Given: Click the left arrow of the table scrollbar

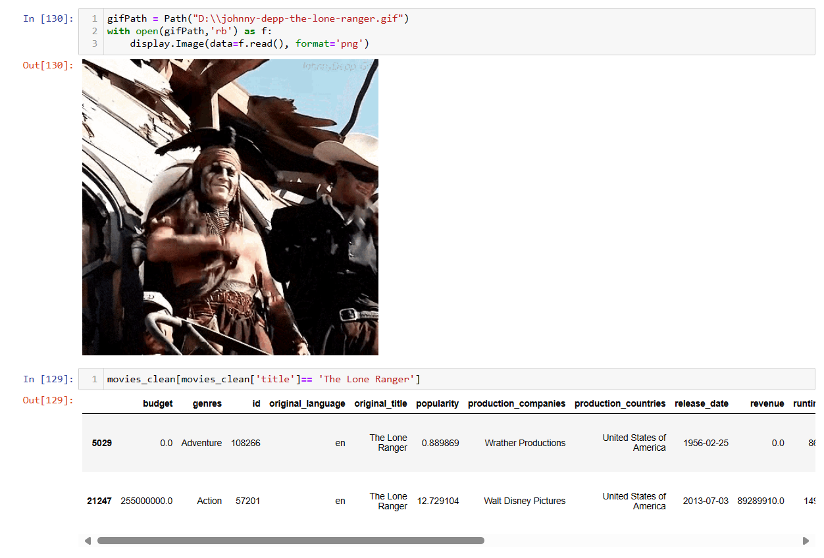Looking at the screenshot, I should point(88,541).
